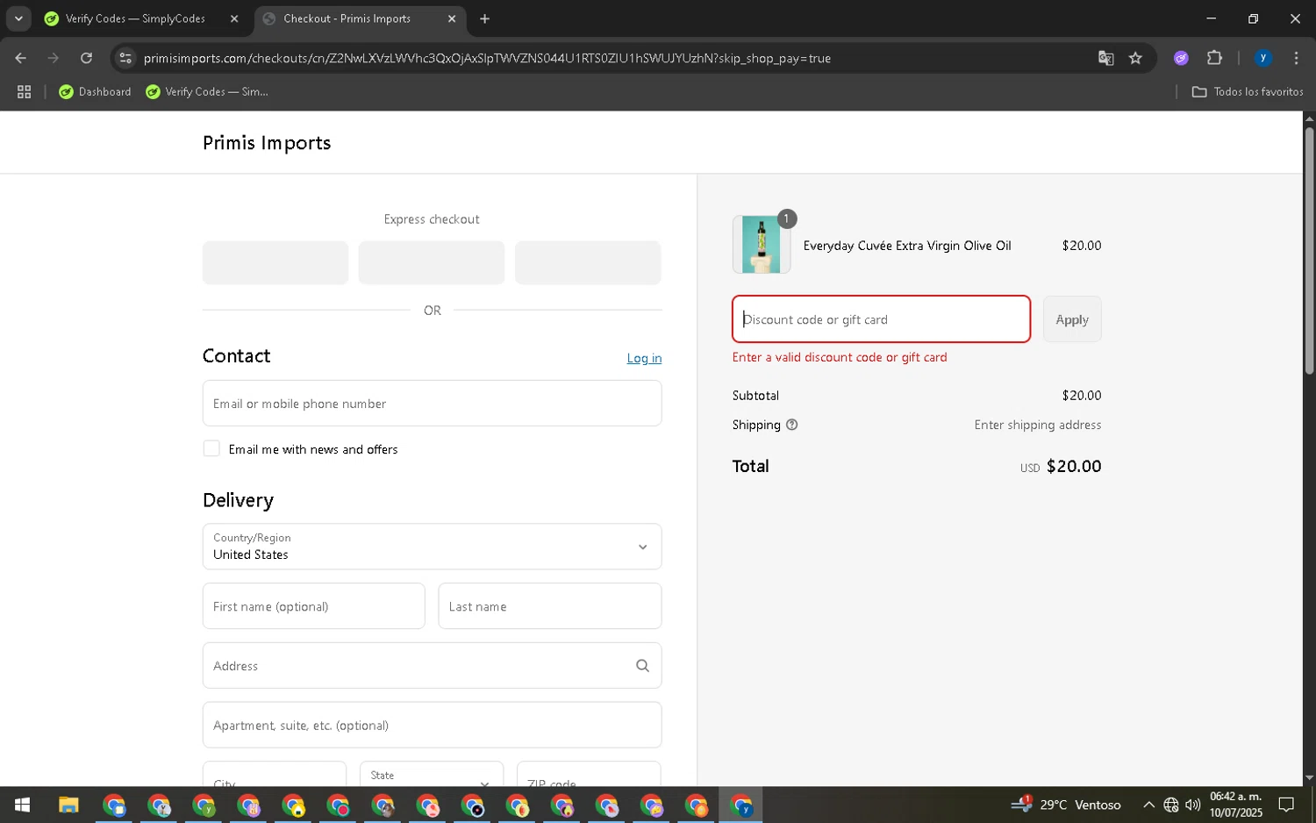1316x823 pixels.
Task: Focus the primisimports.com URL address bar
Action: pos(487,58)
